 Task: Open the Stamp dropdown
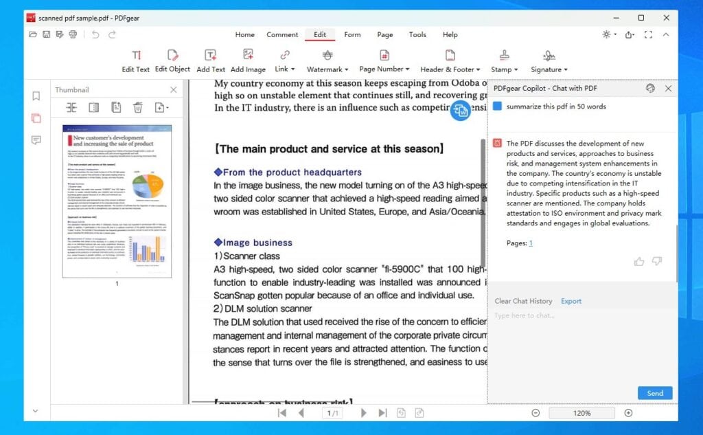(505, 61)
